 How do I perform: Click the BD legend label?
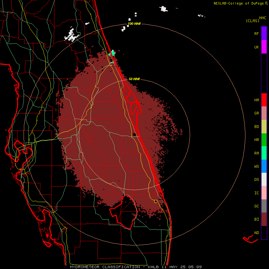[257, 127]
